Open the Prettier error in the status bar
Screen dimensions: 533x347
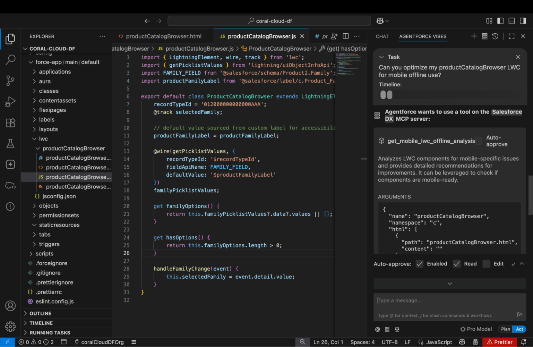click(499, 342)
